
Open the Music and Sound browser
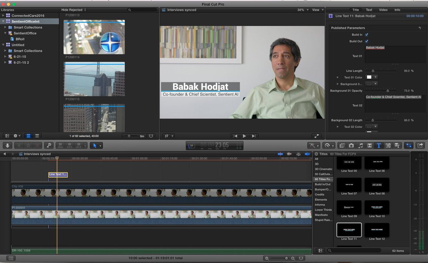point(361,146)
